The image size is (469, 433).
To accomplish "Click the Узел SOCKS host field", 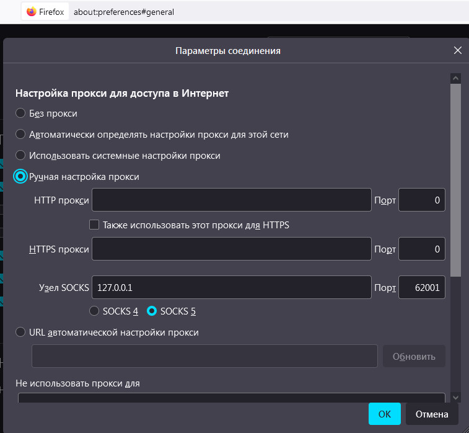I will pyautogui.click(x=231, y=288).
